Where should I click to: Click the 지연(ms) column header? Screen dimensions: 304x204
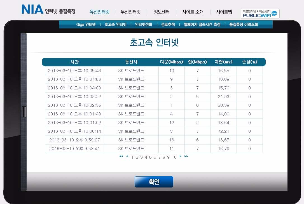tap(224, 62)
